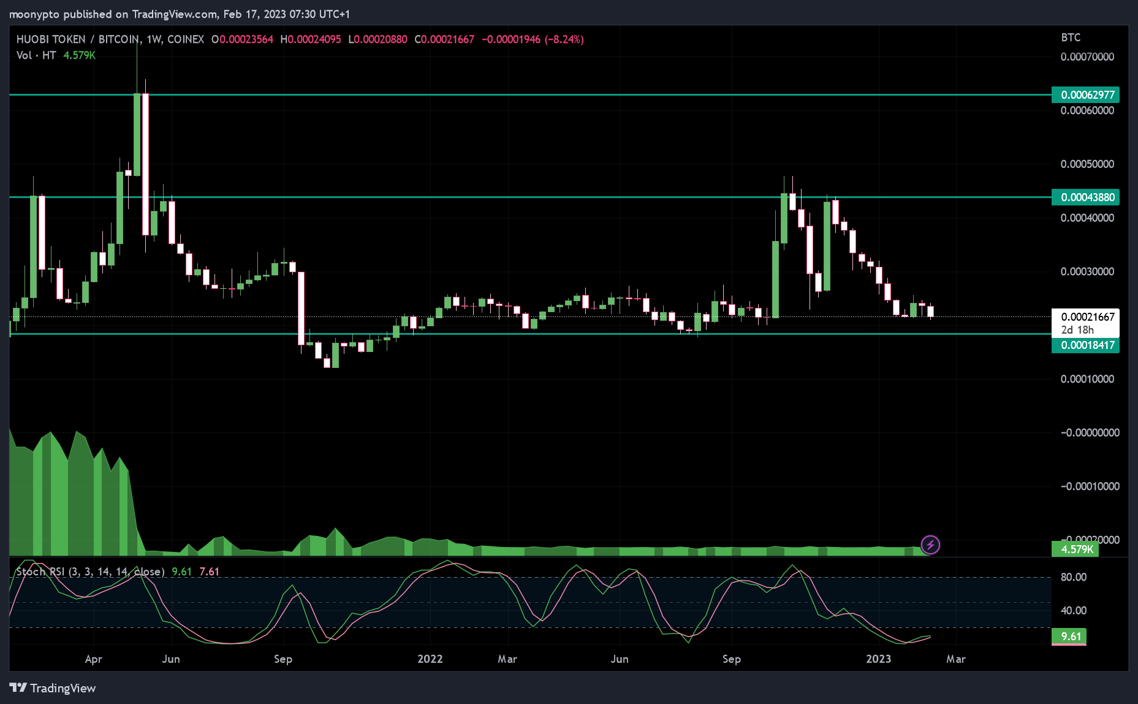Click the TradingView logo at bottom left
The image size is (1138, 704).
[53, 688]
